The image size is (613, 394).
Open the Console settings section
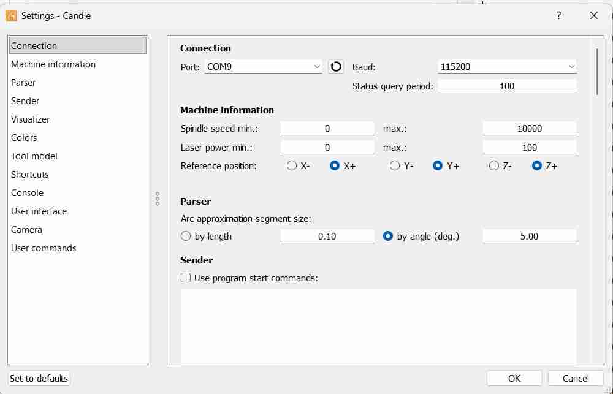tap(27, 192)
